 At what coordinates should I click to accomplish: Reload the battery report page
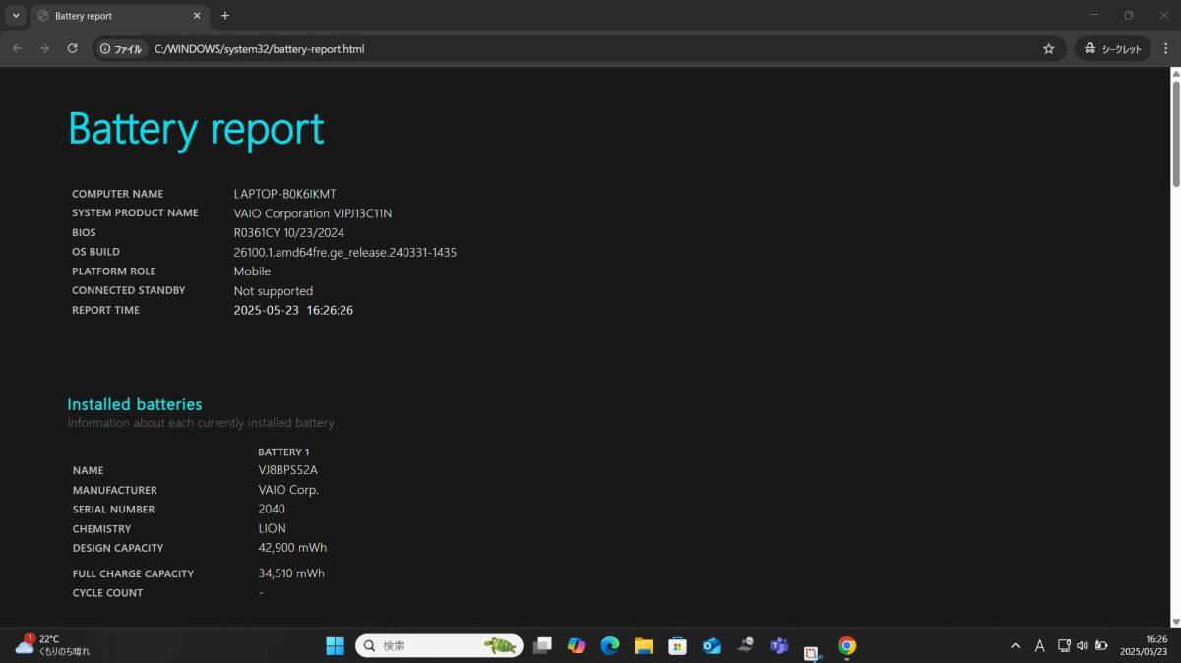pyautogui.click(x=72, y=48)
